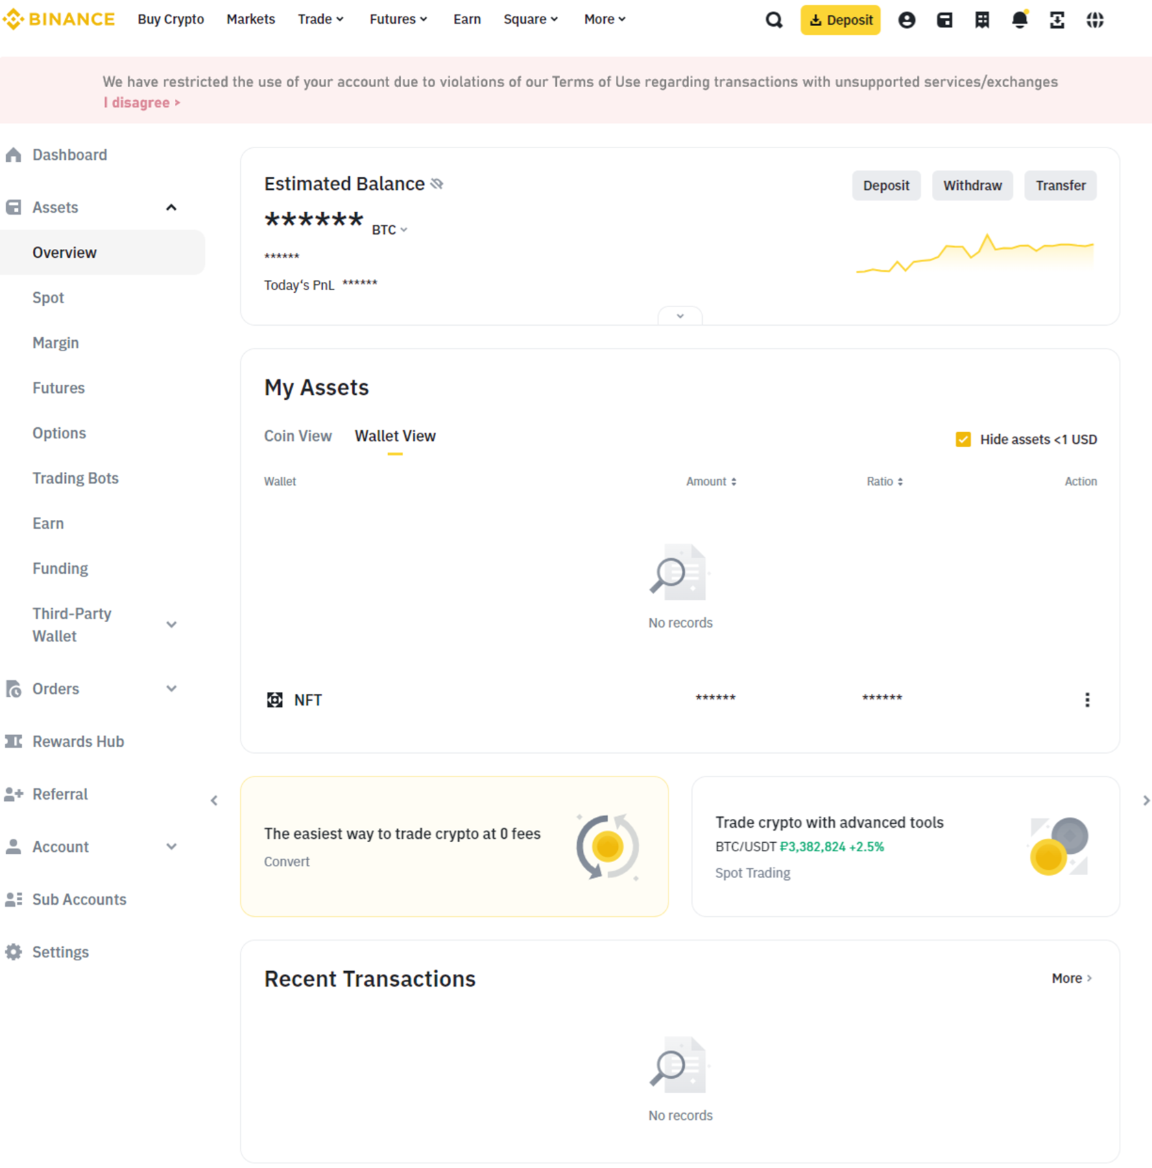Select Overview in Assets sidebar
Screen dimensions: 1152x1168
pyautogui.click(x=103, y=252)
